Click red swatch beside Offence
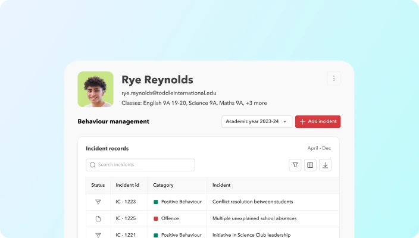 [x=156, y=218]
